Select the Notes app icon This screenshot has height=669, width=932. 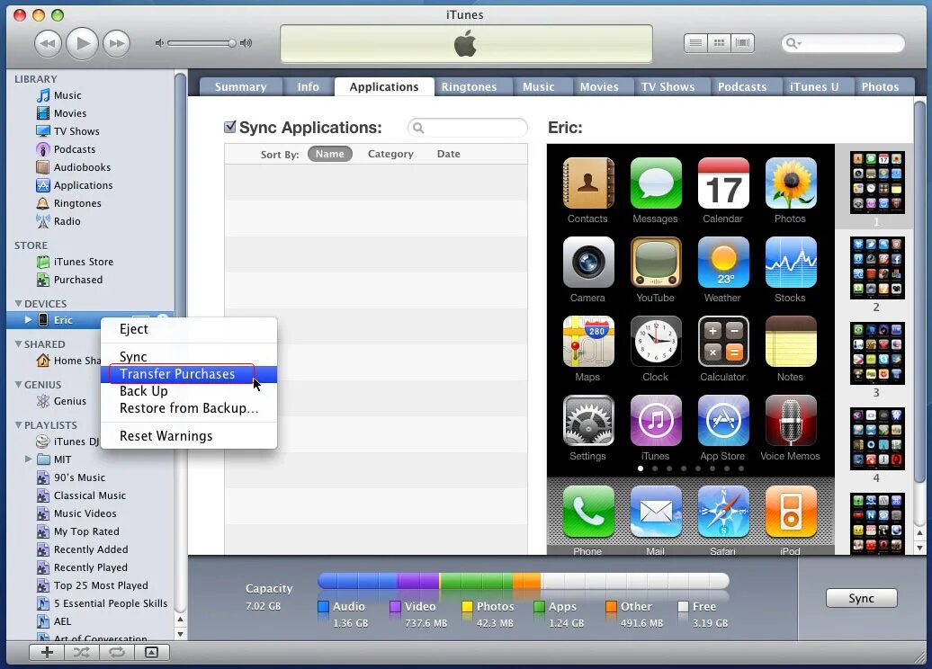click(x=791, y=341)
